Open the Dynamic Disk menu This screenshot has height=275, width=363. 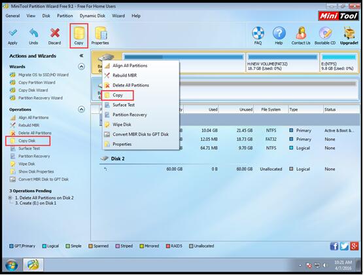(x=92, y=16)
